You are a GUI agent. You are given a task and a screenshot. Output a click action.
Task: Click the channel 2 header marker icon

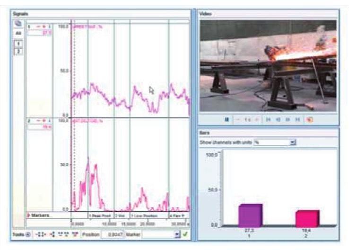pyautogui.click(x=44, y=121)
